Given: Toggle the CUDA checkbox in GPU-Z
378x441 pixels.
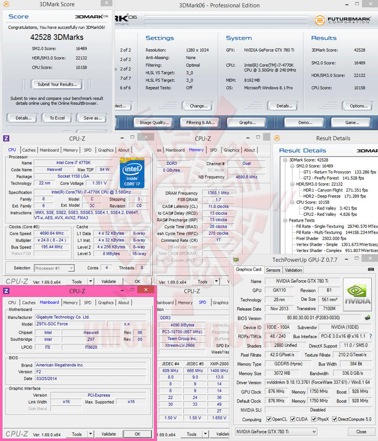Looking at the screenshot, I should coord(292,419).
